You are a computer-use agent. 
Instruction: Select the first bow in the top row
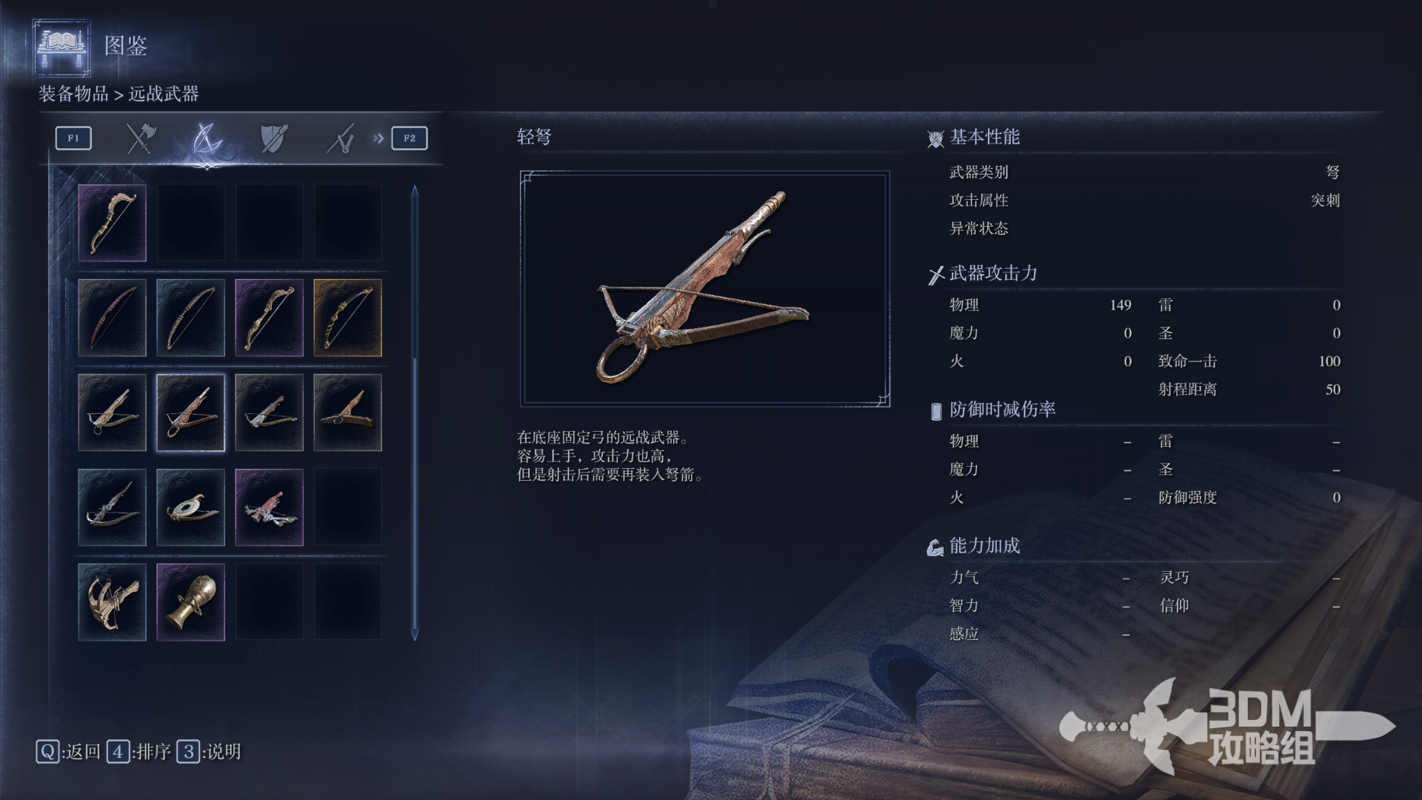(113, 223)
